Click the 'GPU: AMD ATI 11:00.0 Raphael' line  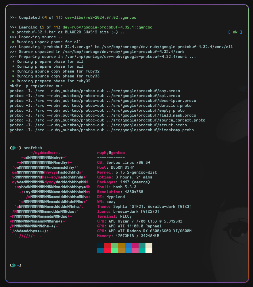(x=129, y=226)
